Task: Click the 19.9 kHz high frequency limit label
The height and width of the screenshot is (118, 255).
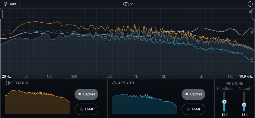Action: [x=246, y=77]
